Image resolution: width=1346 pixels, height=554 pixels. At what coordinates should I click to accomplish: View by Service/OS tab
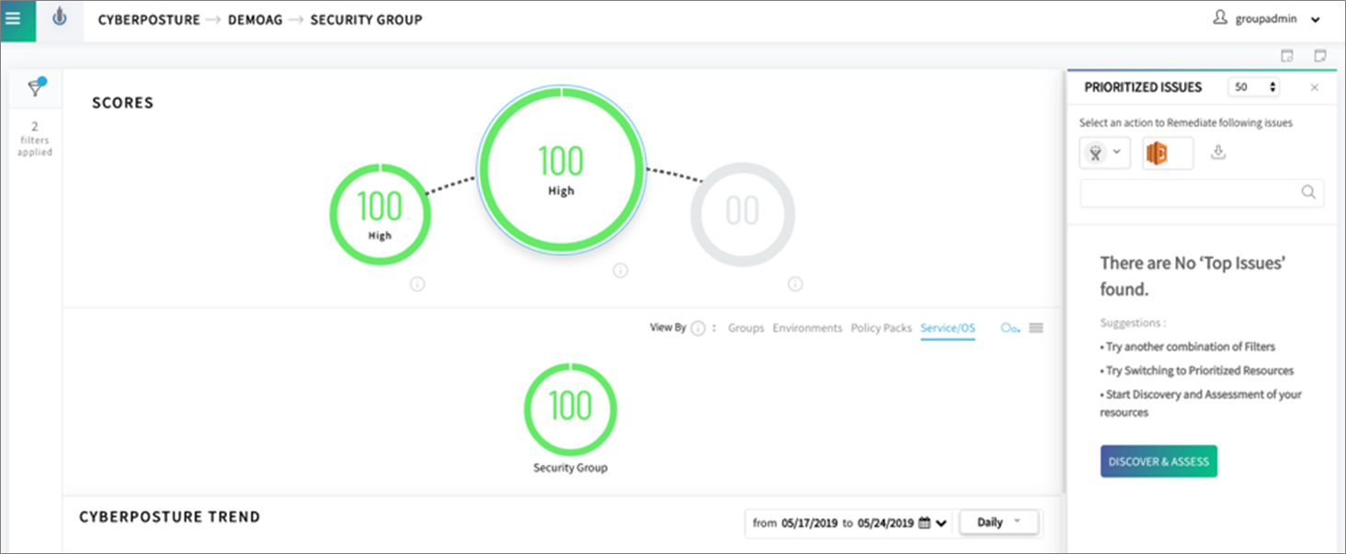pyautogui.click(x=948, y=328)
